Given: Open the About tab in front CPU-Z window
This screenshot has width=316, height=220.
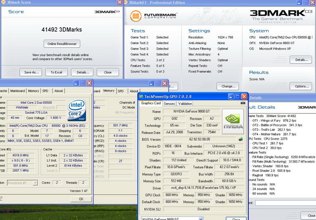Looking at the screenshot, I should pos(58,91).
